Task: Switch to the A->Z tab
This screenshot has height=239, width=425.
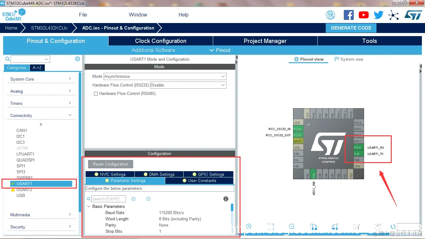Action: coord(37,68)
